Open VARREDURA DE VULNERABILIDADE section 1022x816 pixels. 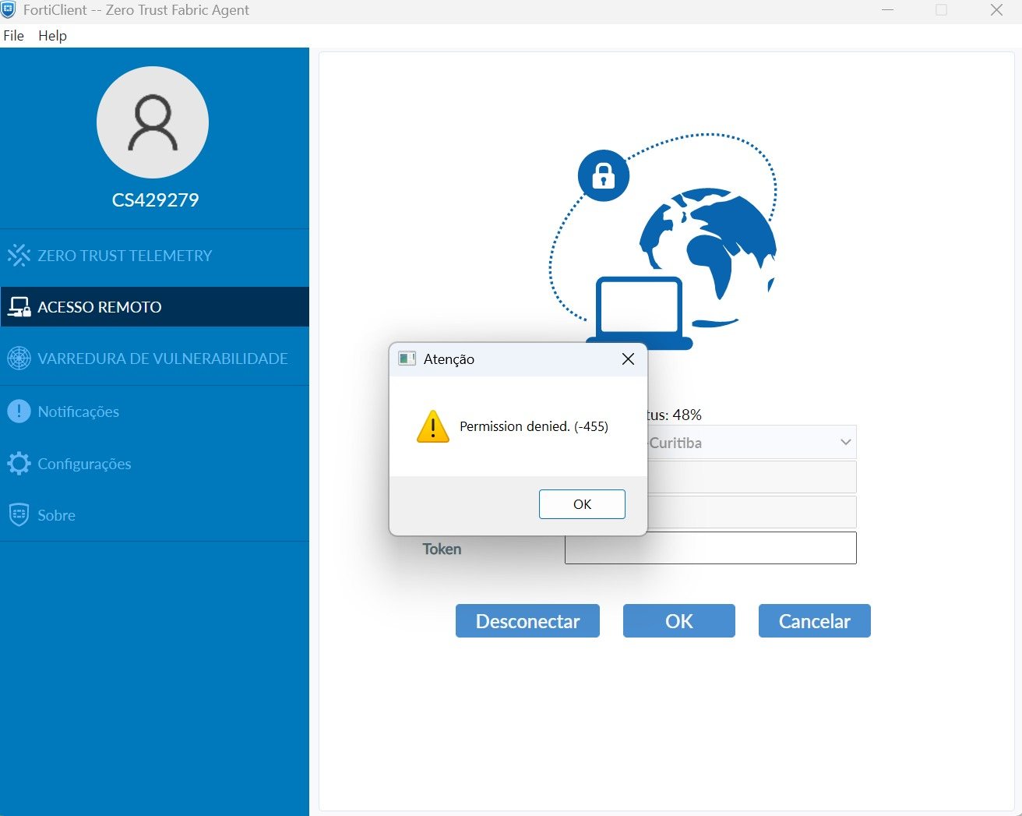[154, 359]
